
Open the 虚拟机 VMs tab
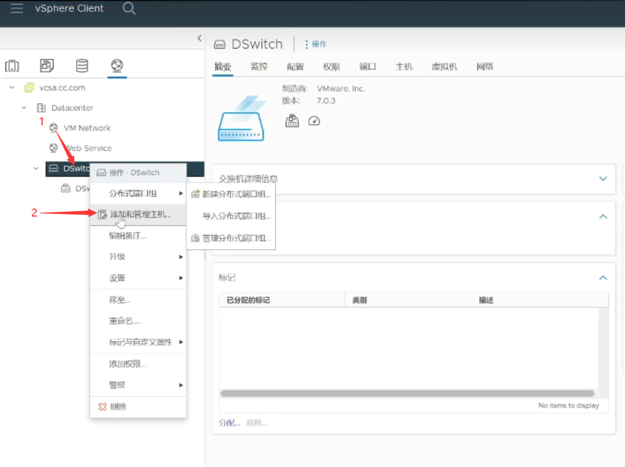click(x=445, y=67)
